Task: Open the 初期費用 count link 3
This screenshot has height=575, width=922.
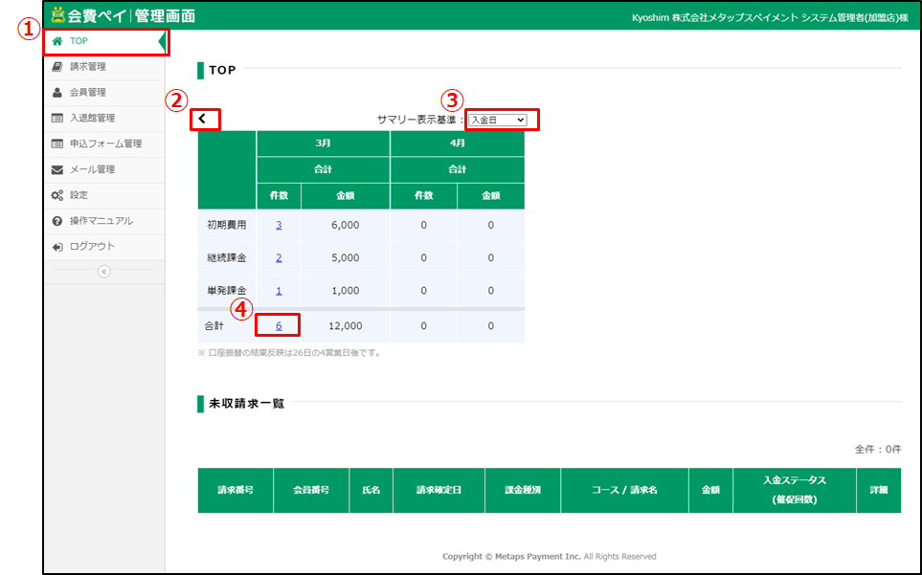Action: (279, 226)
